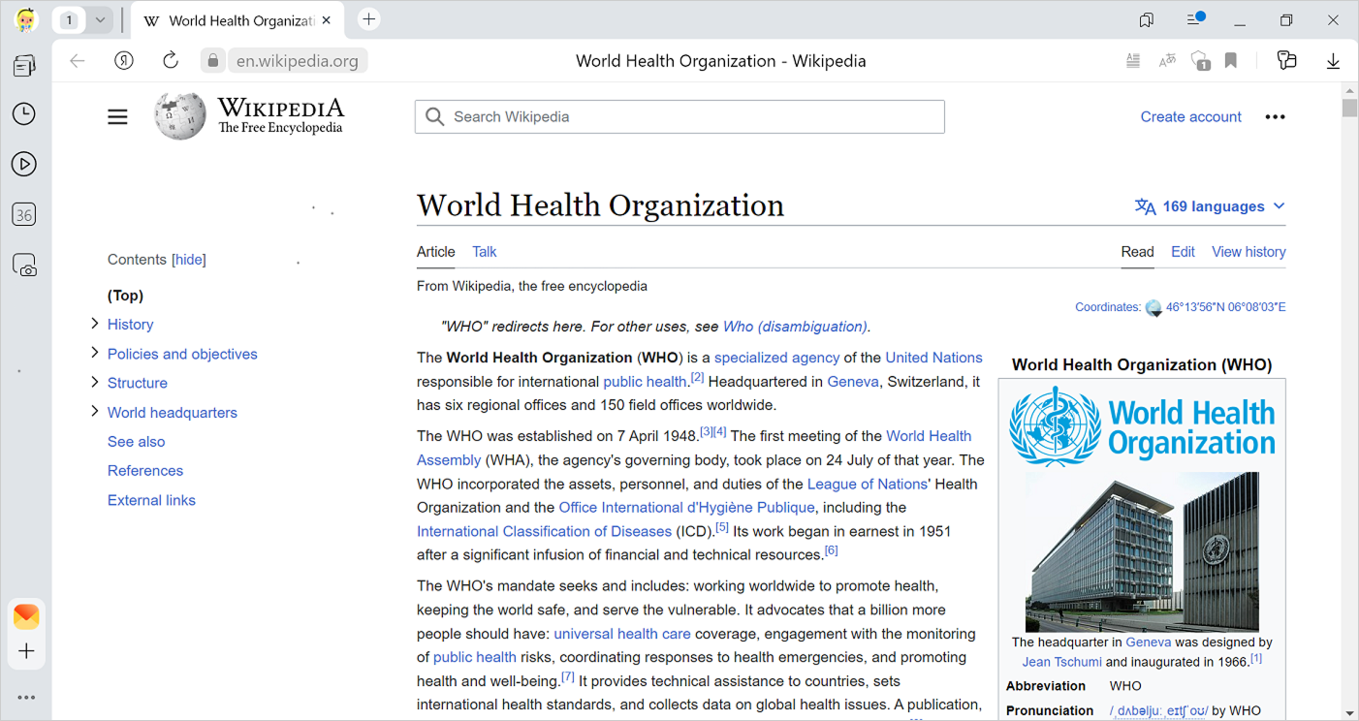Expand the History section in contents
1359x721 pixels.
coord(95,324)
